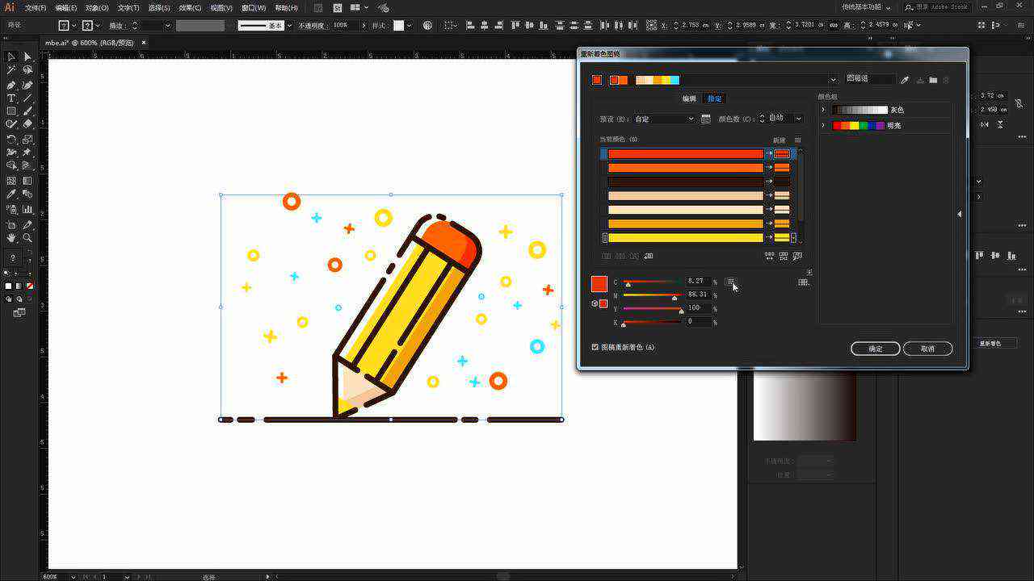1034x581 pixels.
Task: Select the None fill mode icon in toolbox
Action: (30, 286)
